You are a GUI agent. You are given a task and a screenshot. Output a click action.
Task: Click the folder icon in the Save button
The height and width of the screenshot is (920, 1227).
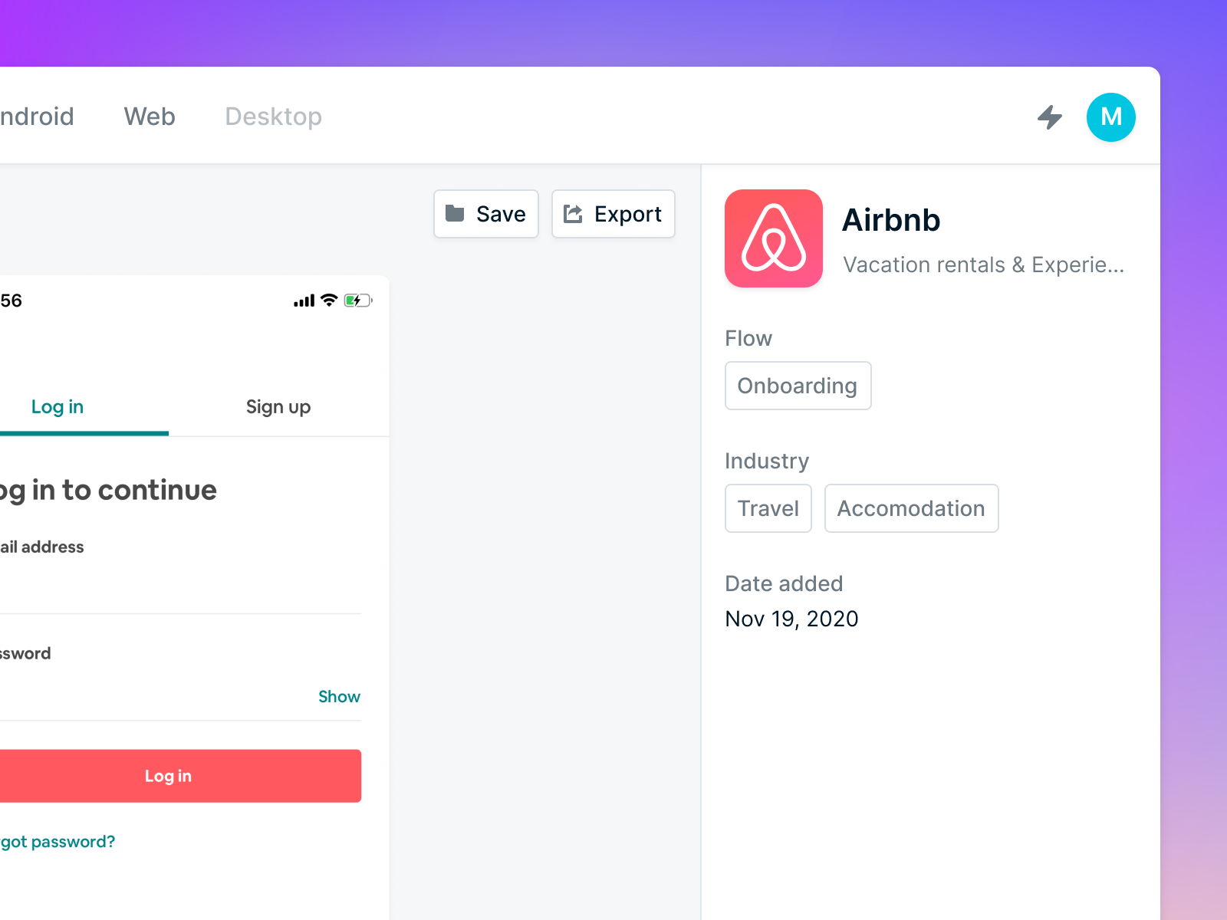coord(455,213)
